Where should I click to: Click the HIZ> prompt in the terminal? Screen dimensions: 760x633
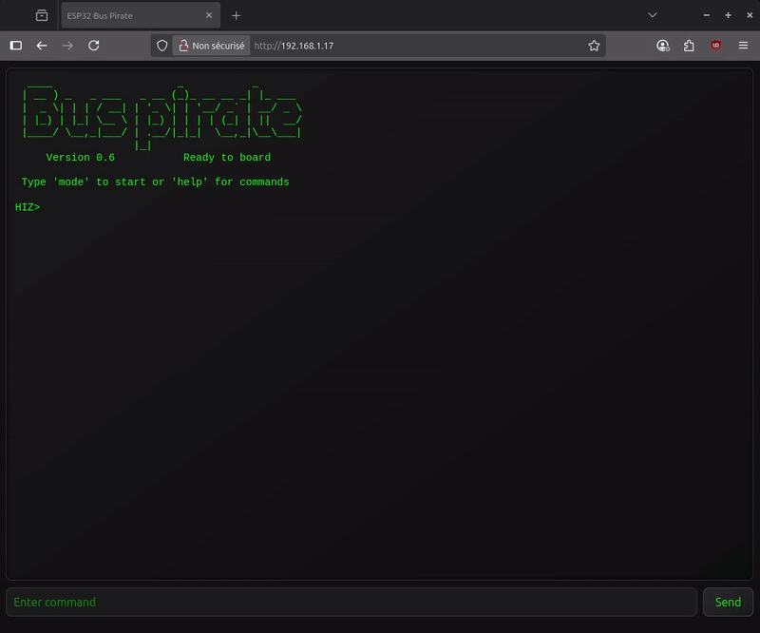pyautogui.click(x=28, y=207)
